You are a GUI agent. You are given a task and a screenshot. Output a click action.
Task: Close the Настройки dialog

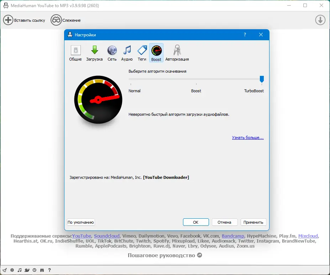tap(261, 35)
